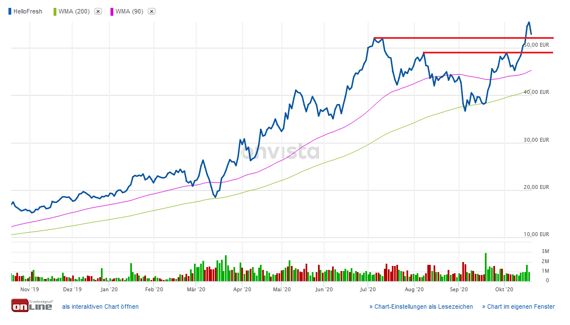Screen dimensions: 570x325
Task: Click the Jul '20 date axis label
Action: (368, 290)
